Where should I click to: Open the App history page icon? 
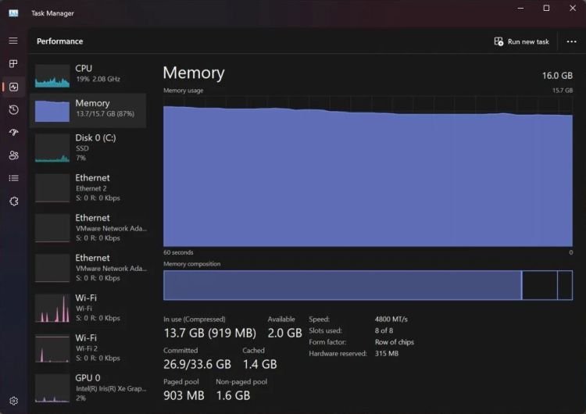pos(13,110)
